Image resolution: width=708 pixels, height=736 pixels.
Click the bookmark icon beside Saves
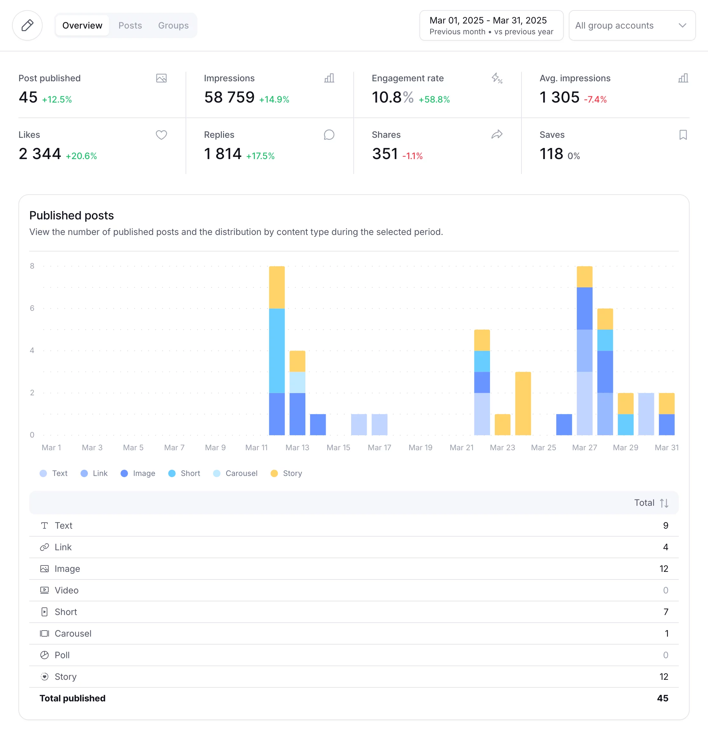[x=683, y=135]
